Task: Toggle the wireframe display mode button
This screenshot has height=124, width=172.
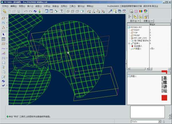Action: (68, 11)
